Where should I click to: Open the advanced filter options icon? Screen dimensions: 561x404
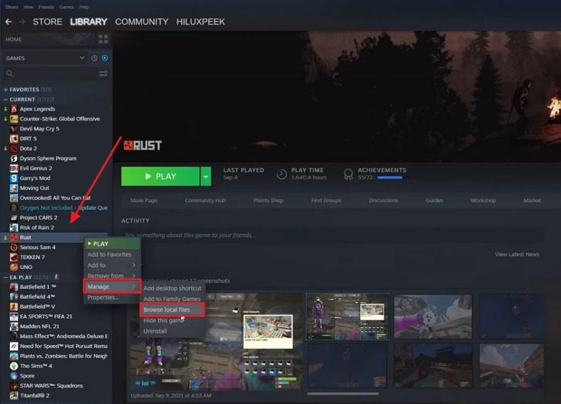tap(102, 73)
